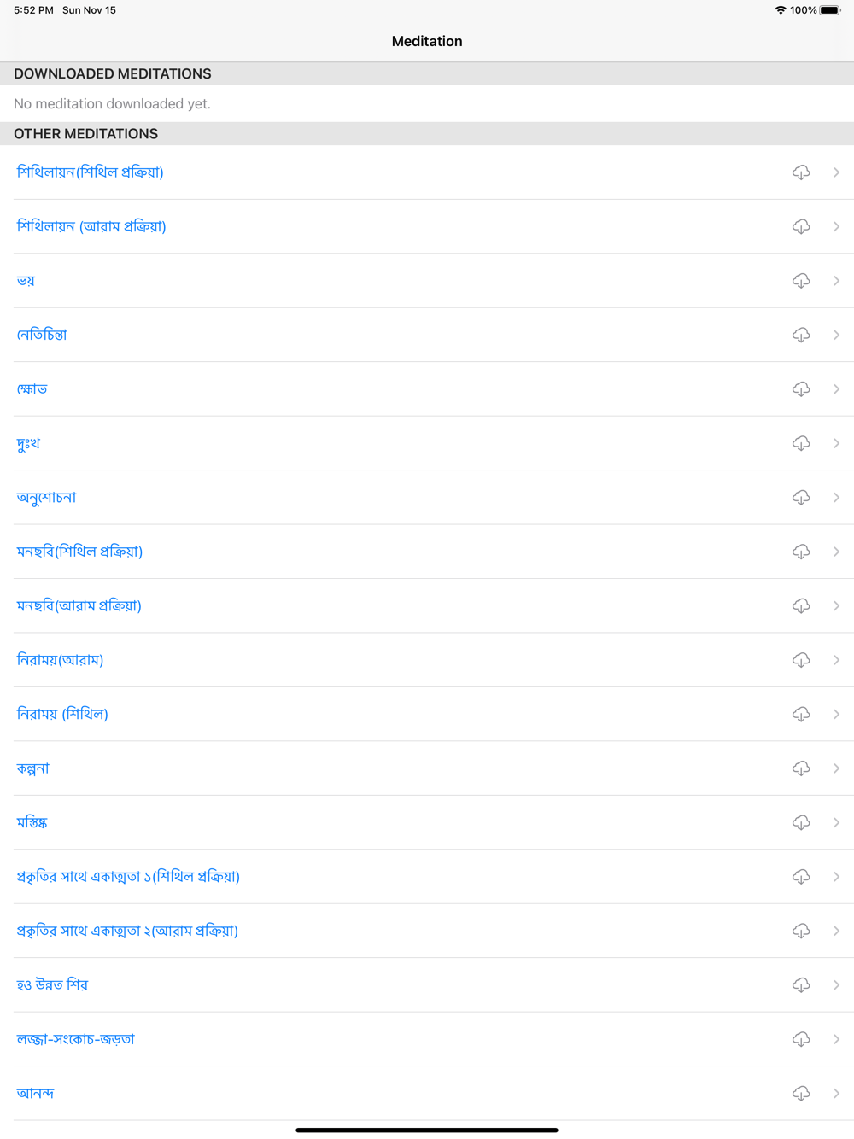Select the মনছবি(আরাম প্রক্রিয়া) list entry
This screenshot has height=1139, width=854.
point(427,606)
